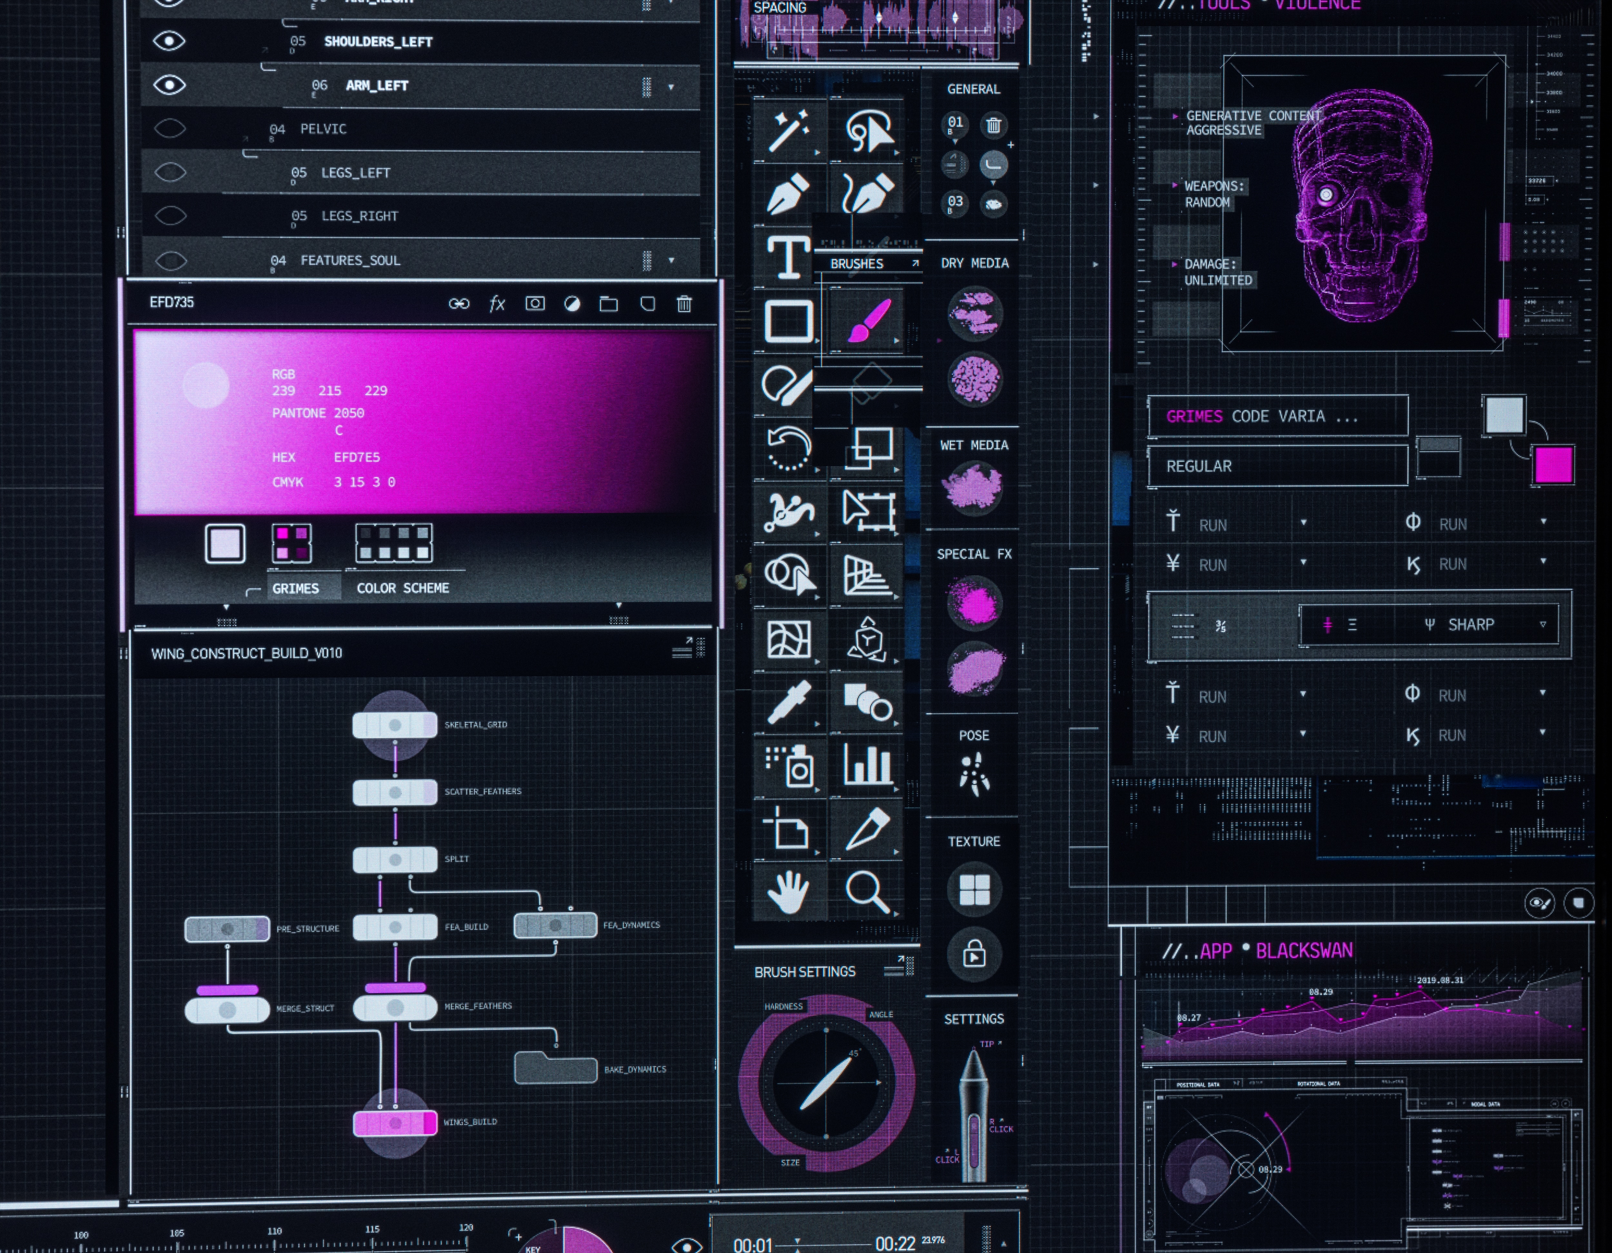The width and height of the screenshot is (1612, 1253).
Task: Click the REGULAR style field
Action: coord(1277,466)
